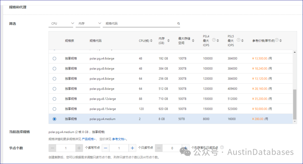Click the ¥ 13,500.00 price cell
303x164 pixels.
coord(262,58)
